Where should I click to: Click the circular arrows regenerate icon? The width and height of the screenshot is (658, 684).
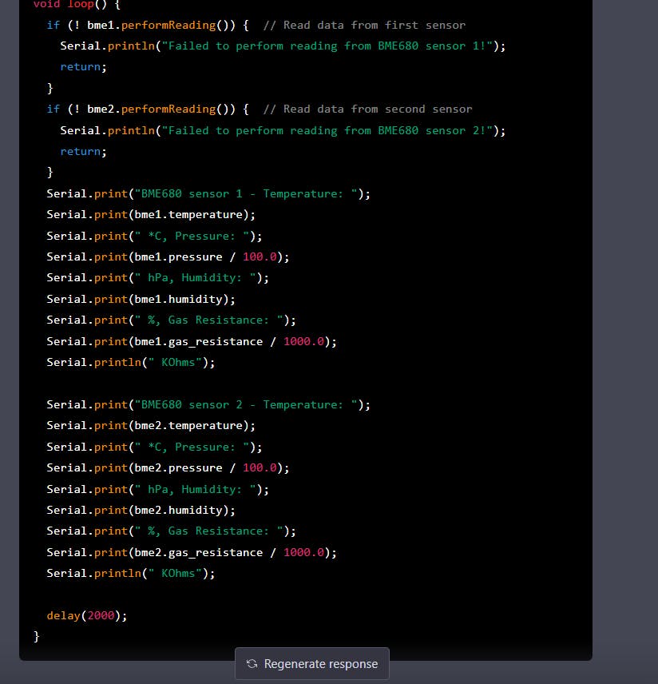click(252, 664)
